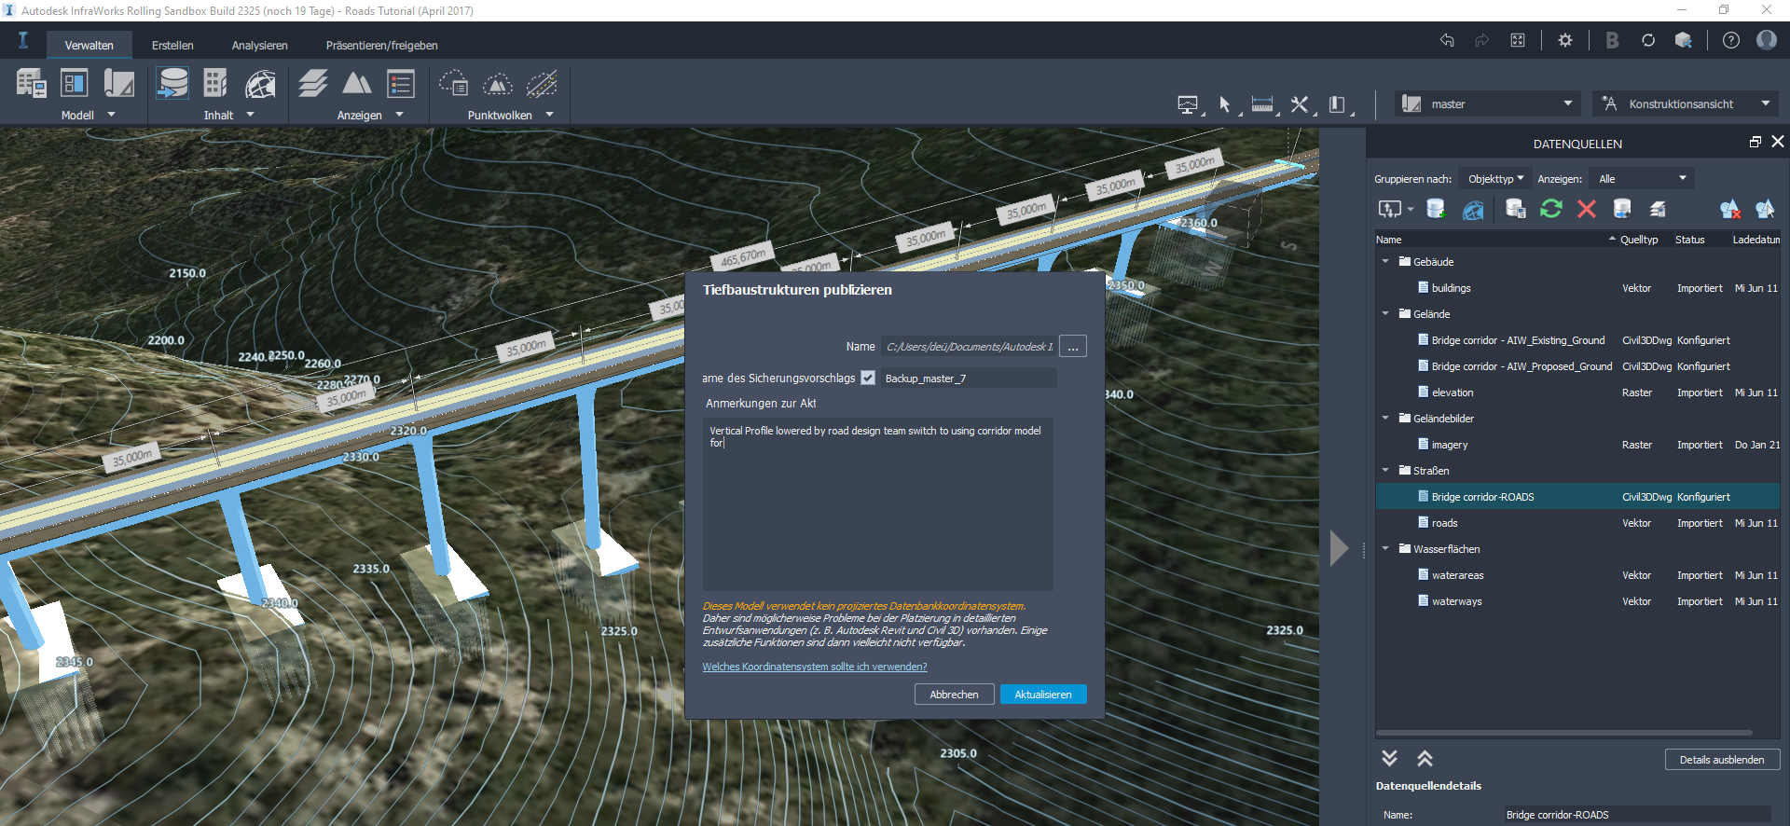Expand the Inhalt ribbon group arrow
The width and height of the screenshot is (1790, 826).
click(x=250, y=115)
